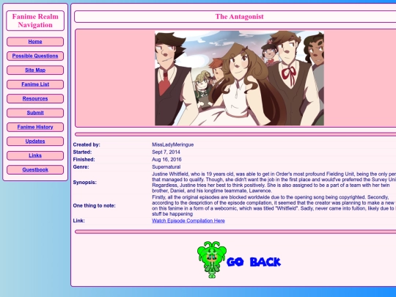The width and height of the screenshot is (396, 297).
Task: Open the Links page
Action: (35, 155)
